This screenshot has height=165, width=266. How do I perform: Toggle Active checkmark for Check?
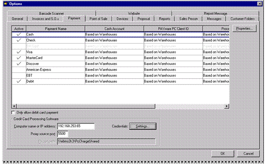[x=19, y=40]
